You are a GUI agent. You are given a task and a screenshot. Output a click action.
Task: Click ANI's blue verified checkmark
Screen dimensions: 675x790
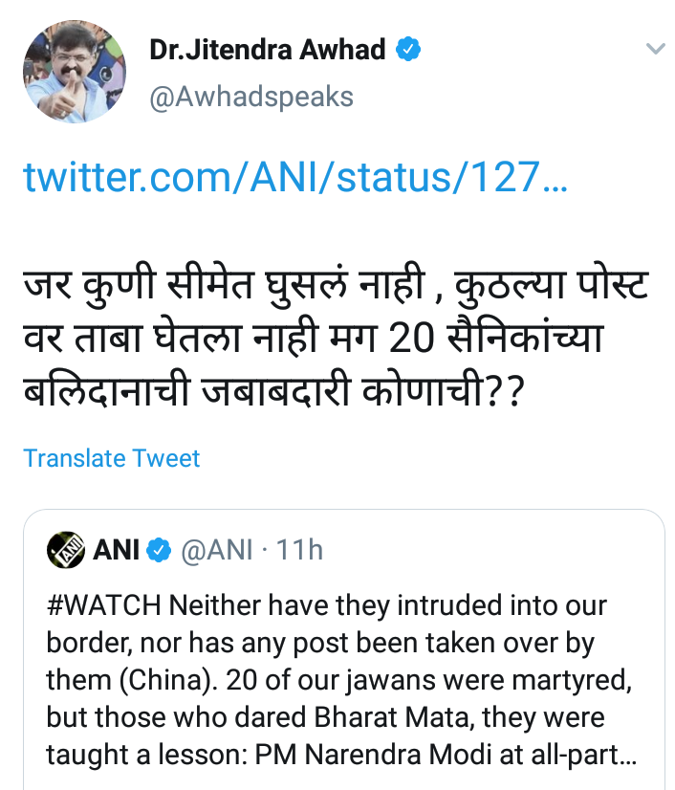pos(159,550)
